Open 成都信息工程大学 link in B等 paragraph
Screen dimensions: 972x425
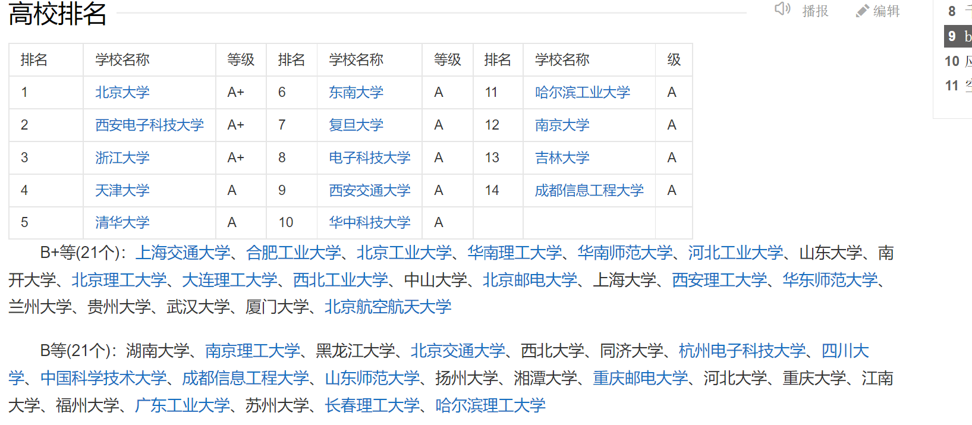pos(246,378)
